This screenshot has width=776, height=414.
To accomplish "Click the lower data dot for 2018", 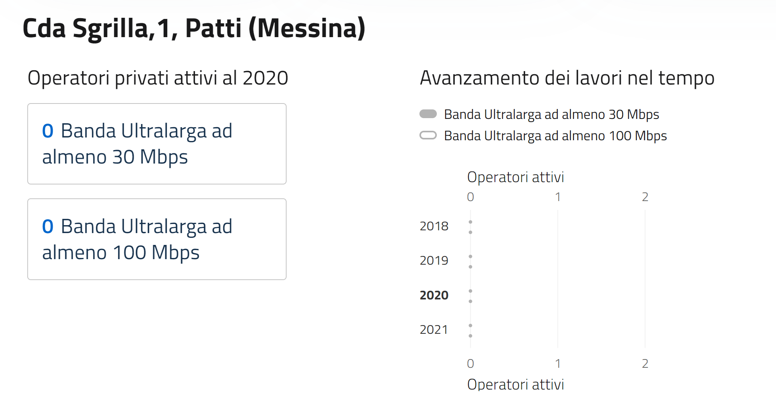I will [470, 232].
